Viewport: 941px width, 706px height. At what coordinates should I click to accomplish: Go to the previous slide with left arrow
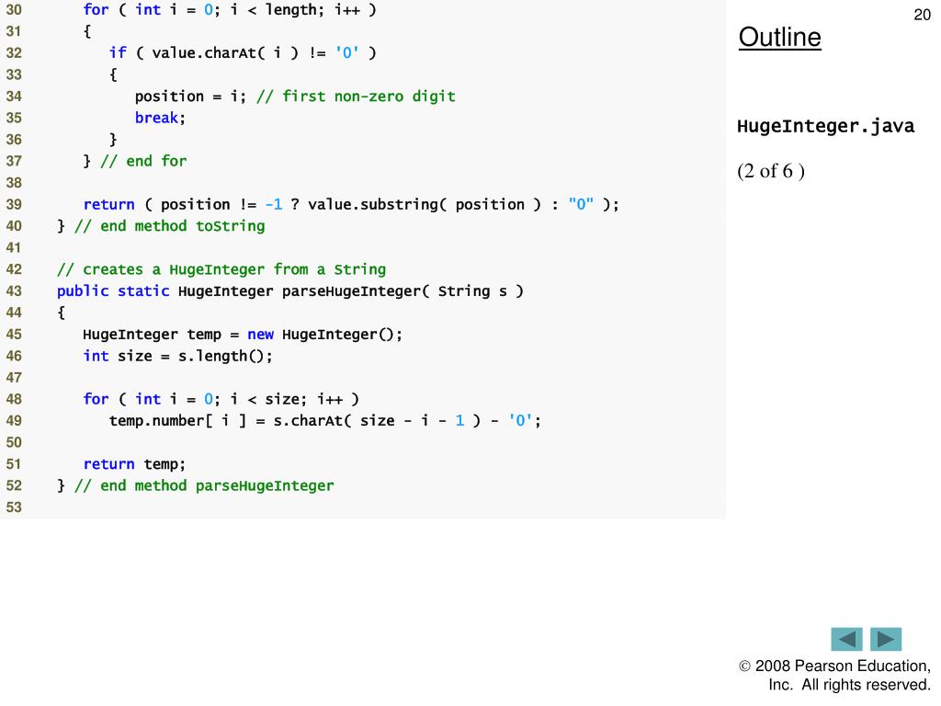[x=846, y=639]
